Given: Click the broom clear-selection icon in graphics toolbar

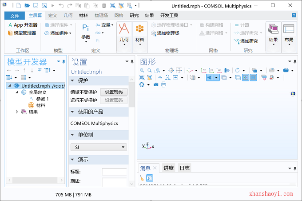Looking at the screenshot, I should (x=150, y=77).
